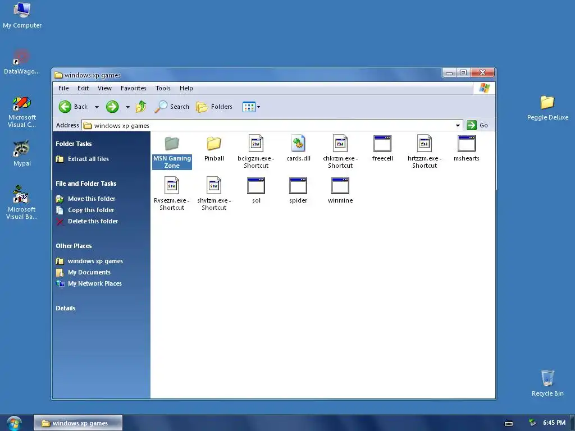Image resolution: width=575 pixels, height=431 pixels.
Task: Open the Back history dropdown arrow
Action: click(97, 107)
